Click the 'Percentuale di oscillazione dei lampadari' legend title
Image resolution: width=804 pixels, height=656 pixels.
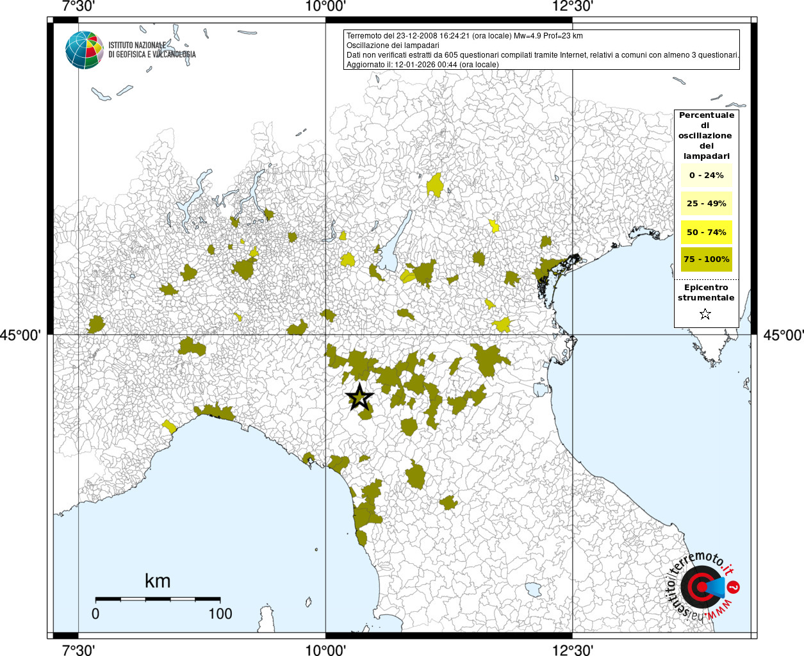(706, 136)
